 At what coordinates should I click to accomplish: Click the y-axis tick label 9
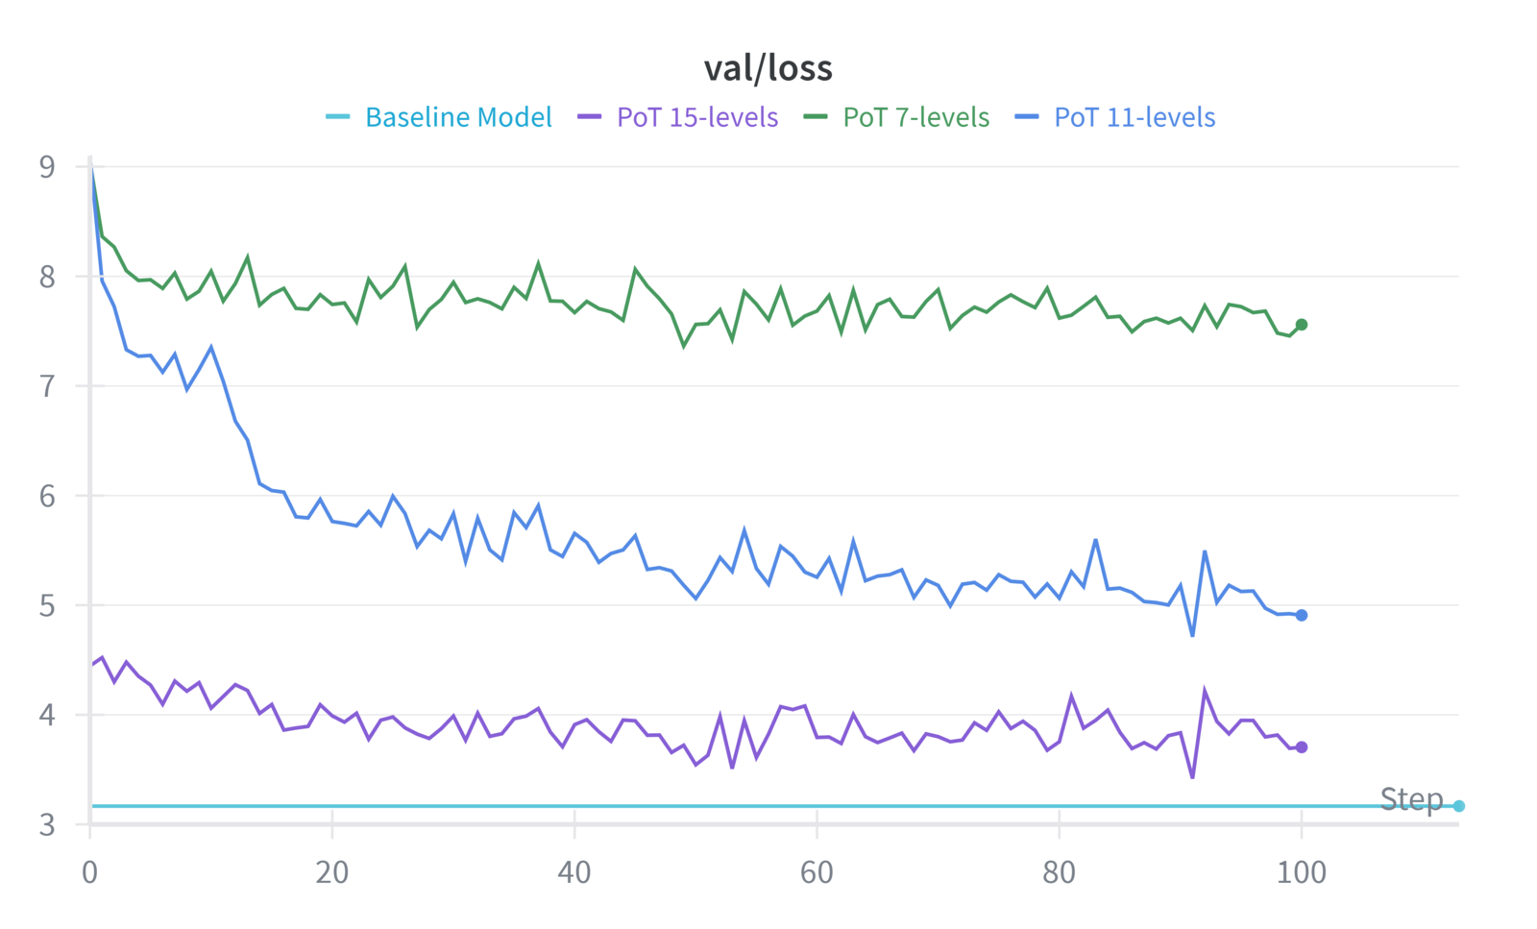pyautogui.click(x=47, y=166)
